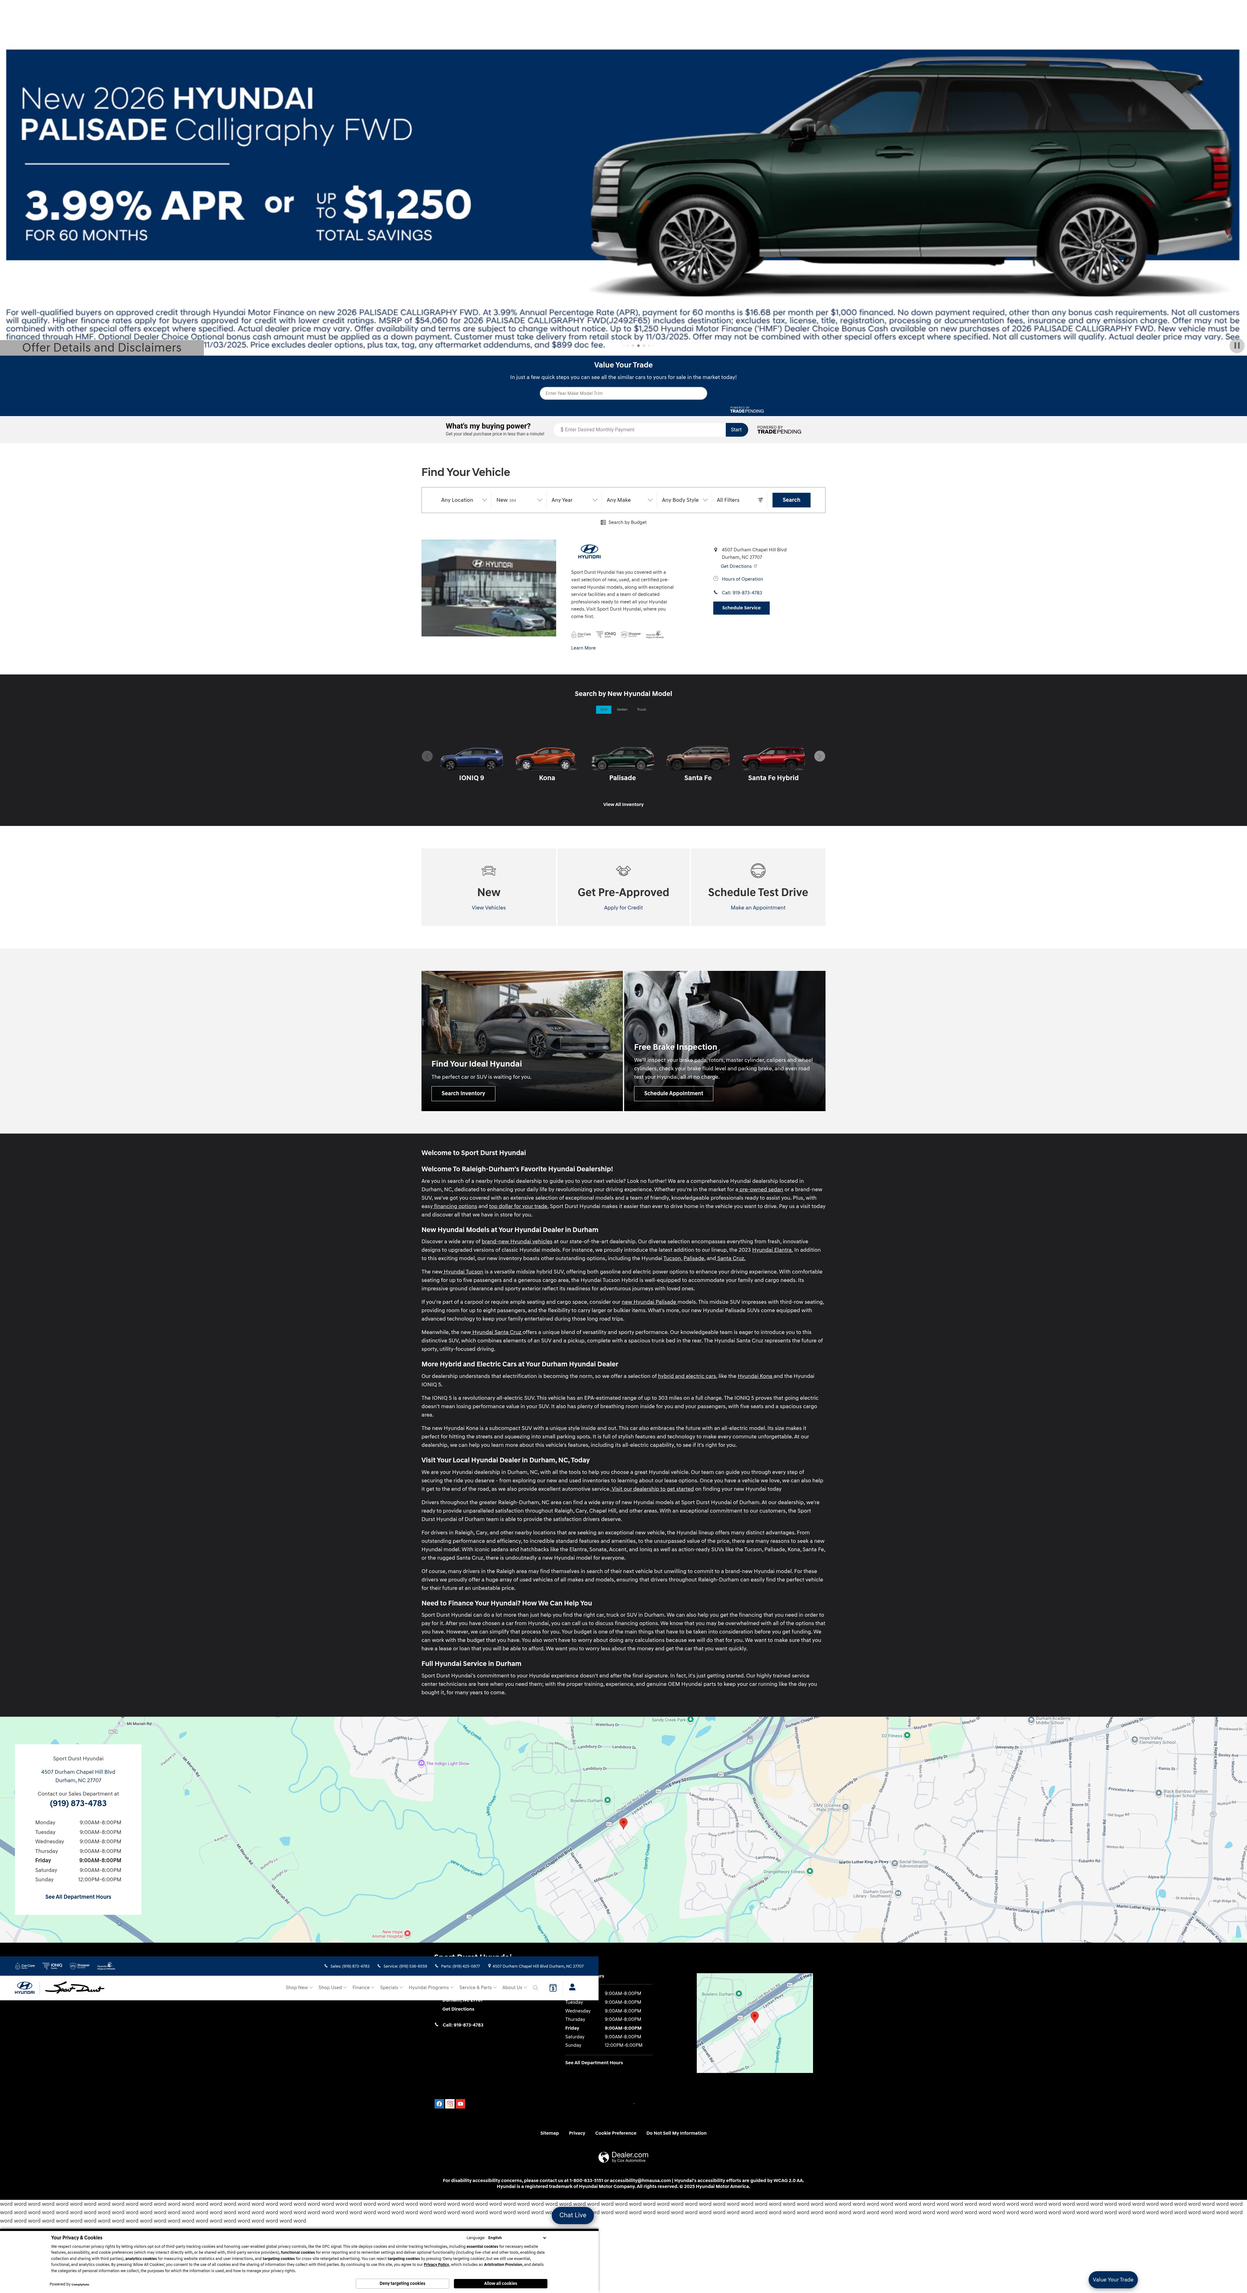Select the Santa Fe model thumbnail
This screenshot has height=2293, width=1247.
tap(698, 759)
